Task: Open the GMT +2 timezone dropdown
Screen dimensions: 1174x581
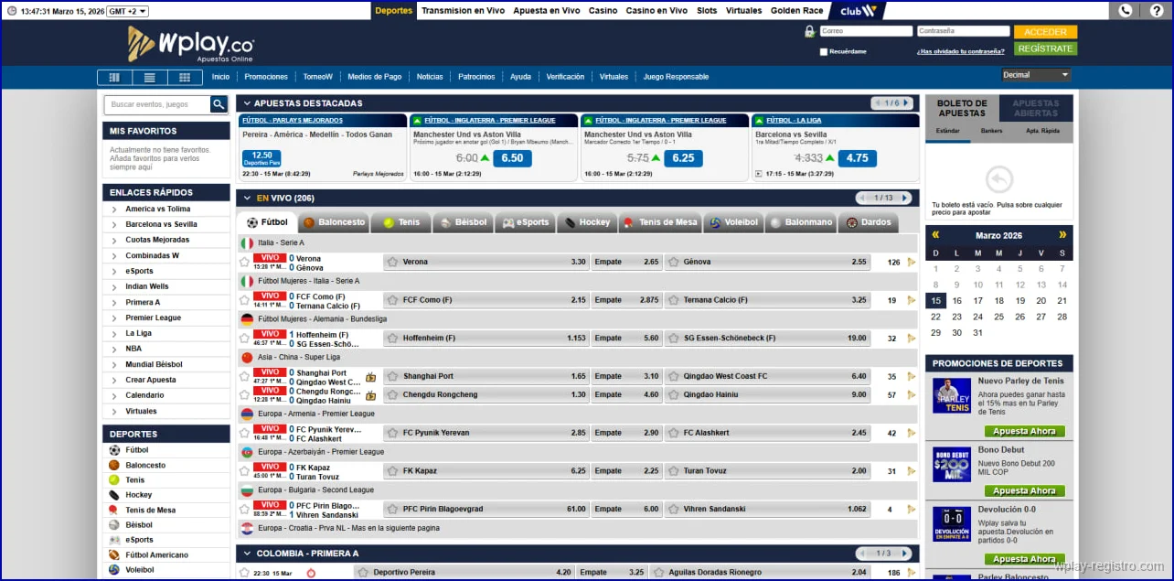Action: (127, 11)
